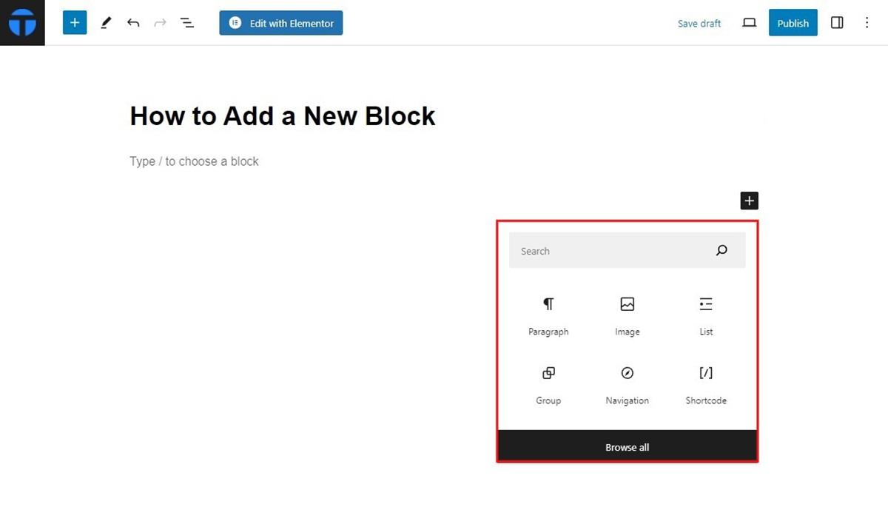This screenshot has height=507, width=888.
Task: Open the three-dot Options menu
Action: click(867, 23)
